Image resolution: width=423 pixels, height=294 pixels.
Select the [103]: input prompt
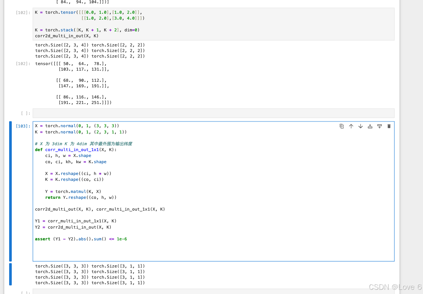(x=23, y=126)
